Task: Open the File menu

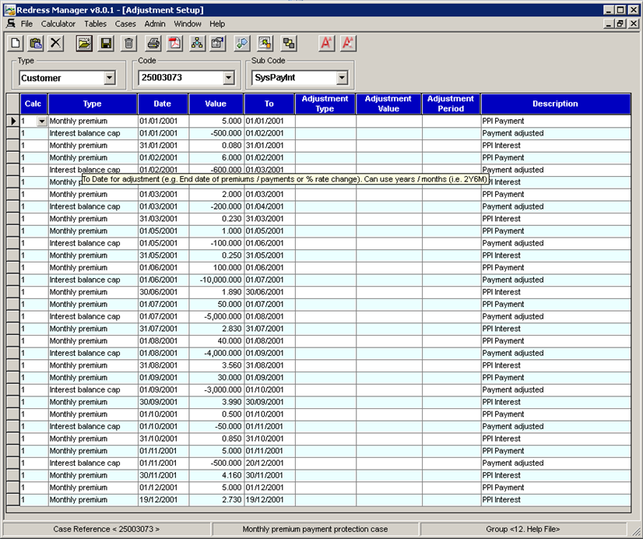Action: 26,24
